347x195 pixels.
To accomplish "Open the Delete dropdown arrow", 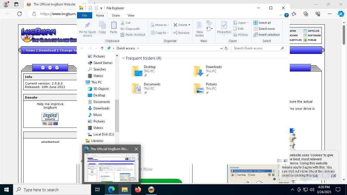I will [x=189, y=25].
